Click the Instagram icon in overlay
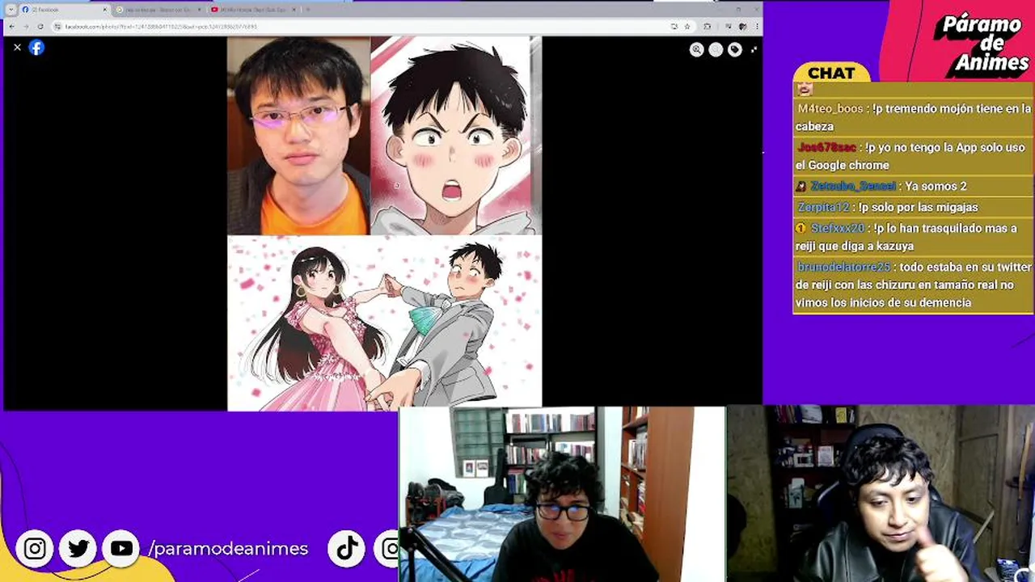Viewport: 1035px width, 582px height. pos(35,549)
